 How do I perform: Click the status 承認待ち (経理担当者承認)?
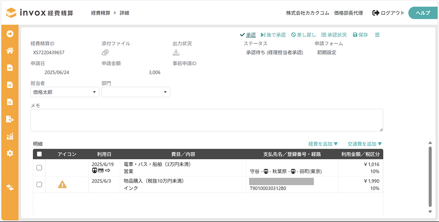coord(275,53)
